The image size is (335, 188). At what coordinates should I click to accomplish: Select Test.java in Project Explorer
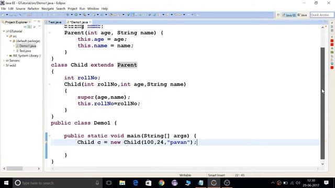(24, 51)
